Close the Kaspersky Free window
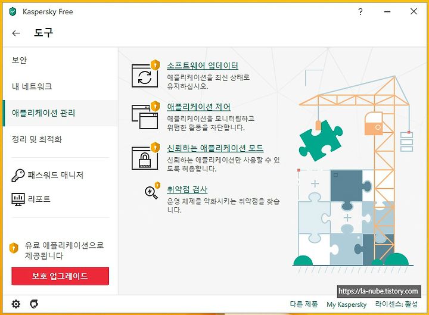The width and height of the screenshot is (429, 315). coord(414,11)
